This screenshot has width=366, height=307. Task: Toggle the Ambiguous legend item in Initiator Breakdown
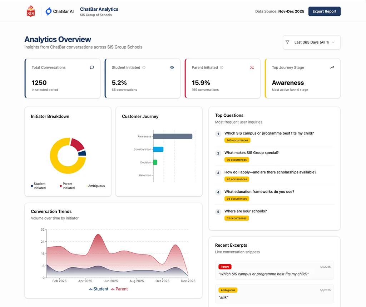[x=96, y=186]
